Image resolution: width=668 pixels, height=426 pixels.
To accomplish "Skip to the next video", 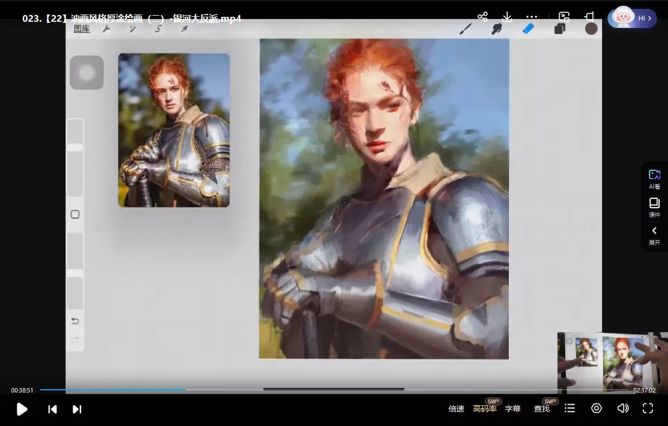I will (77, 409).
